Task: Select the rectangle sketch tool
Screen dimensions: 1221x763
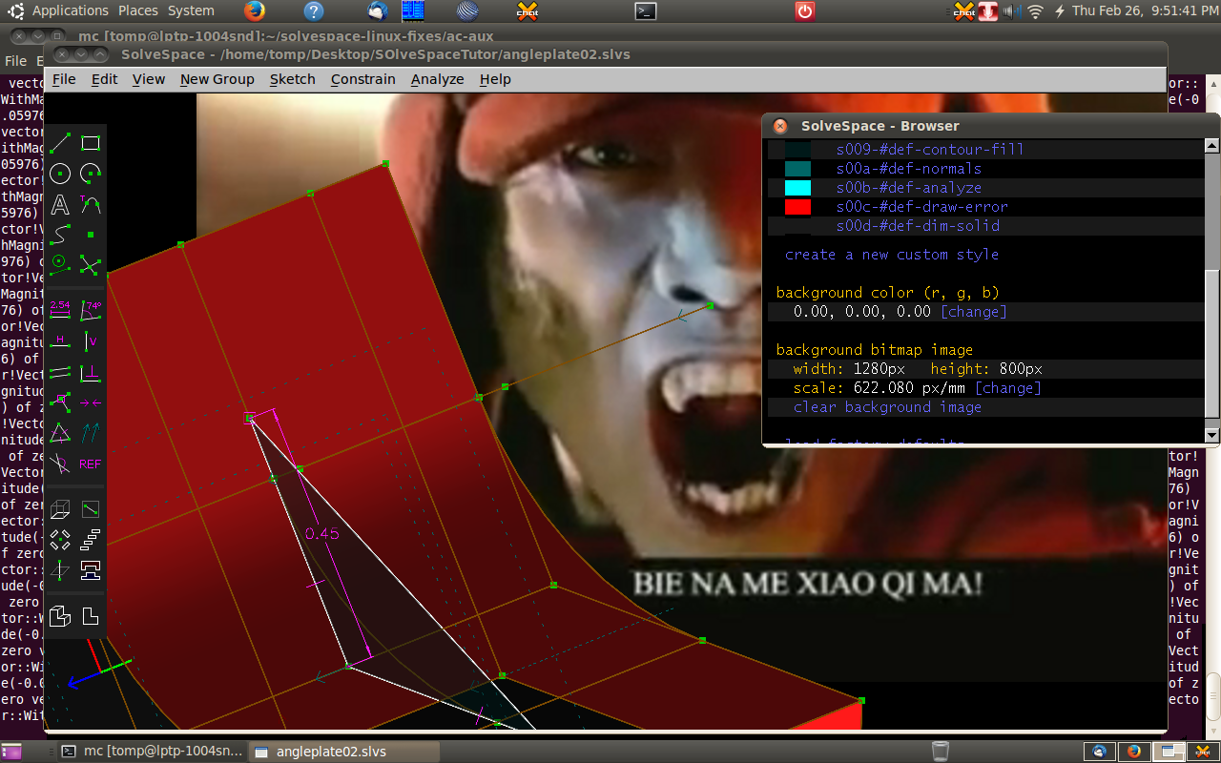Action: [91, 143]
